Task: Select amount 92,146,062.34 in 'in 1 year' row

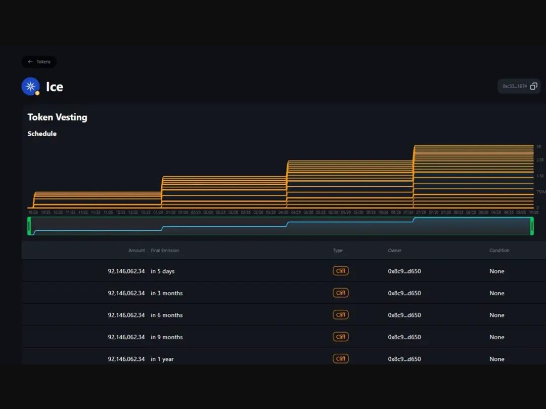Action: (126, 359)
